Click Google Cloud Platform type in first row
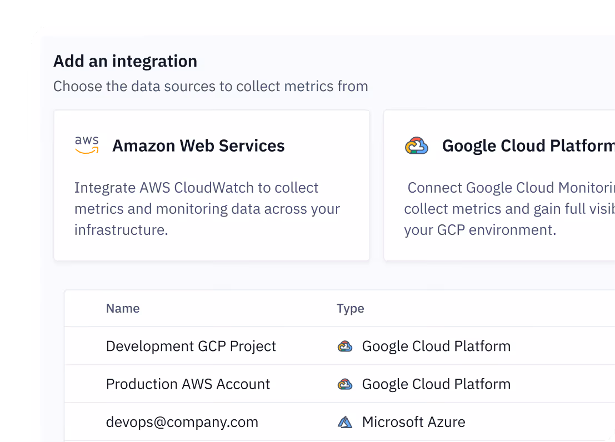 437,346
